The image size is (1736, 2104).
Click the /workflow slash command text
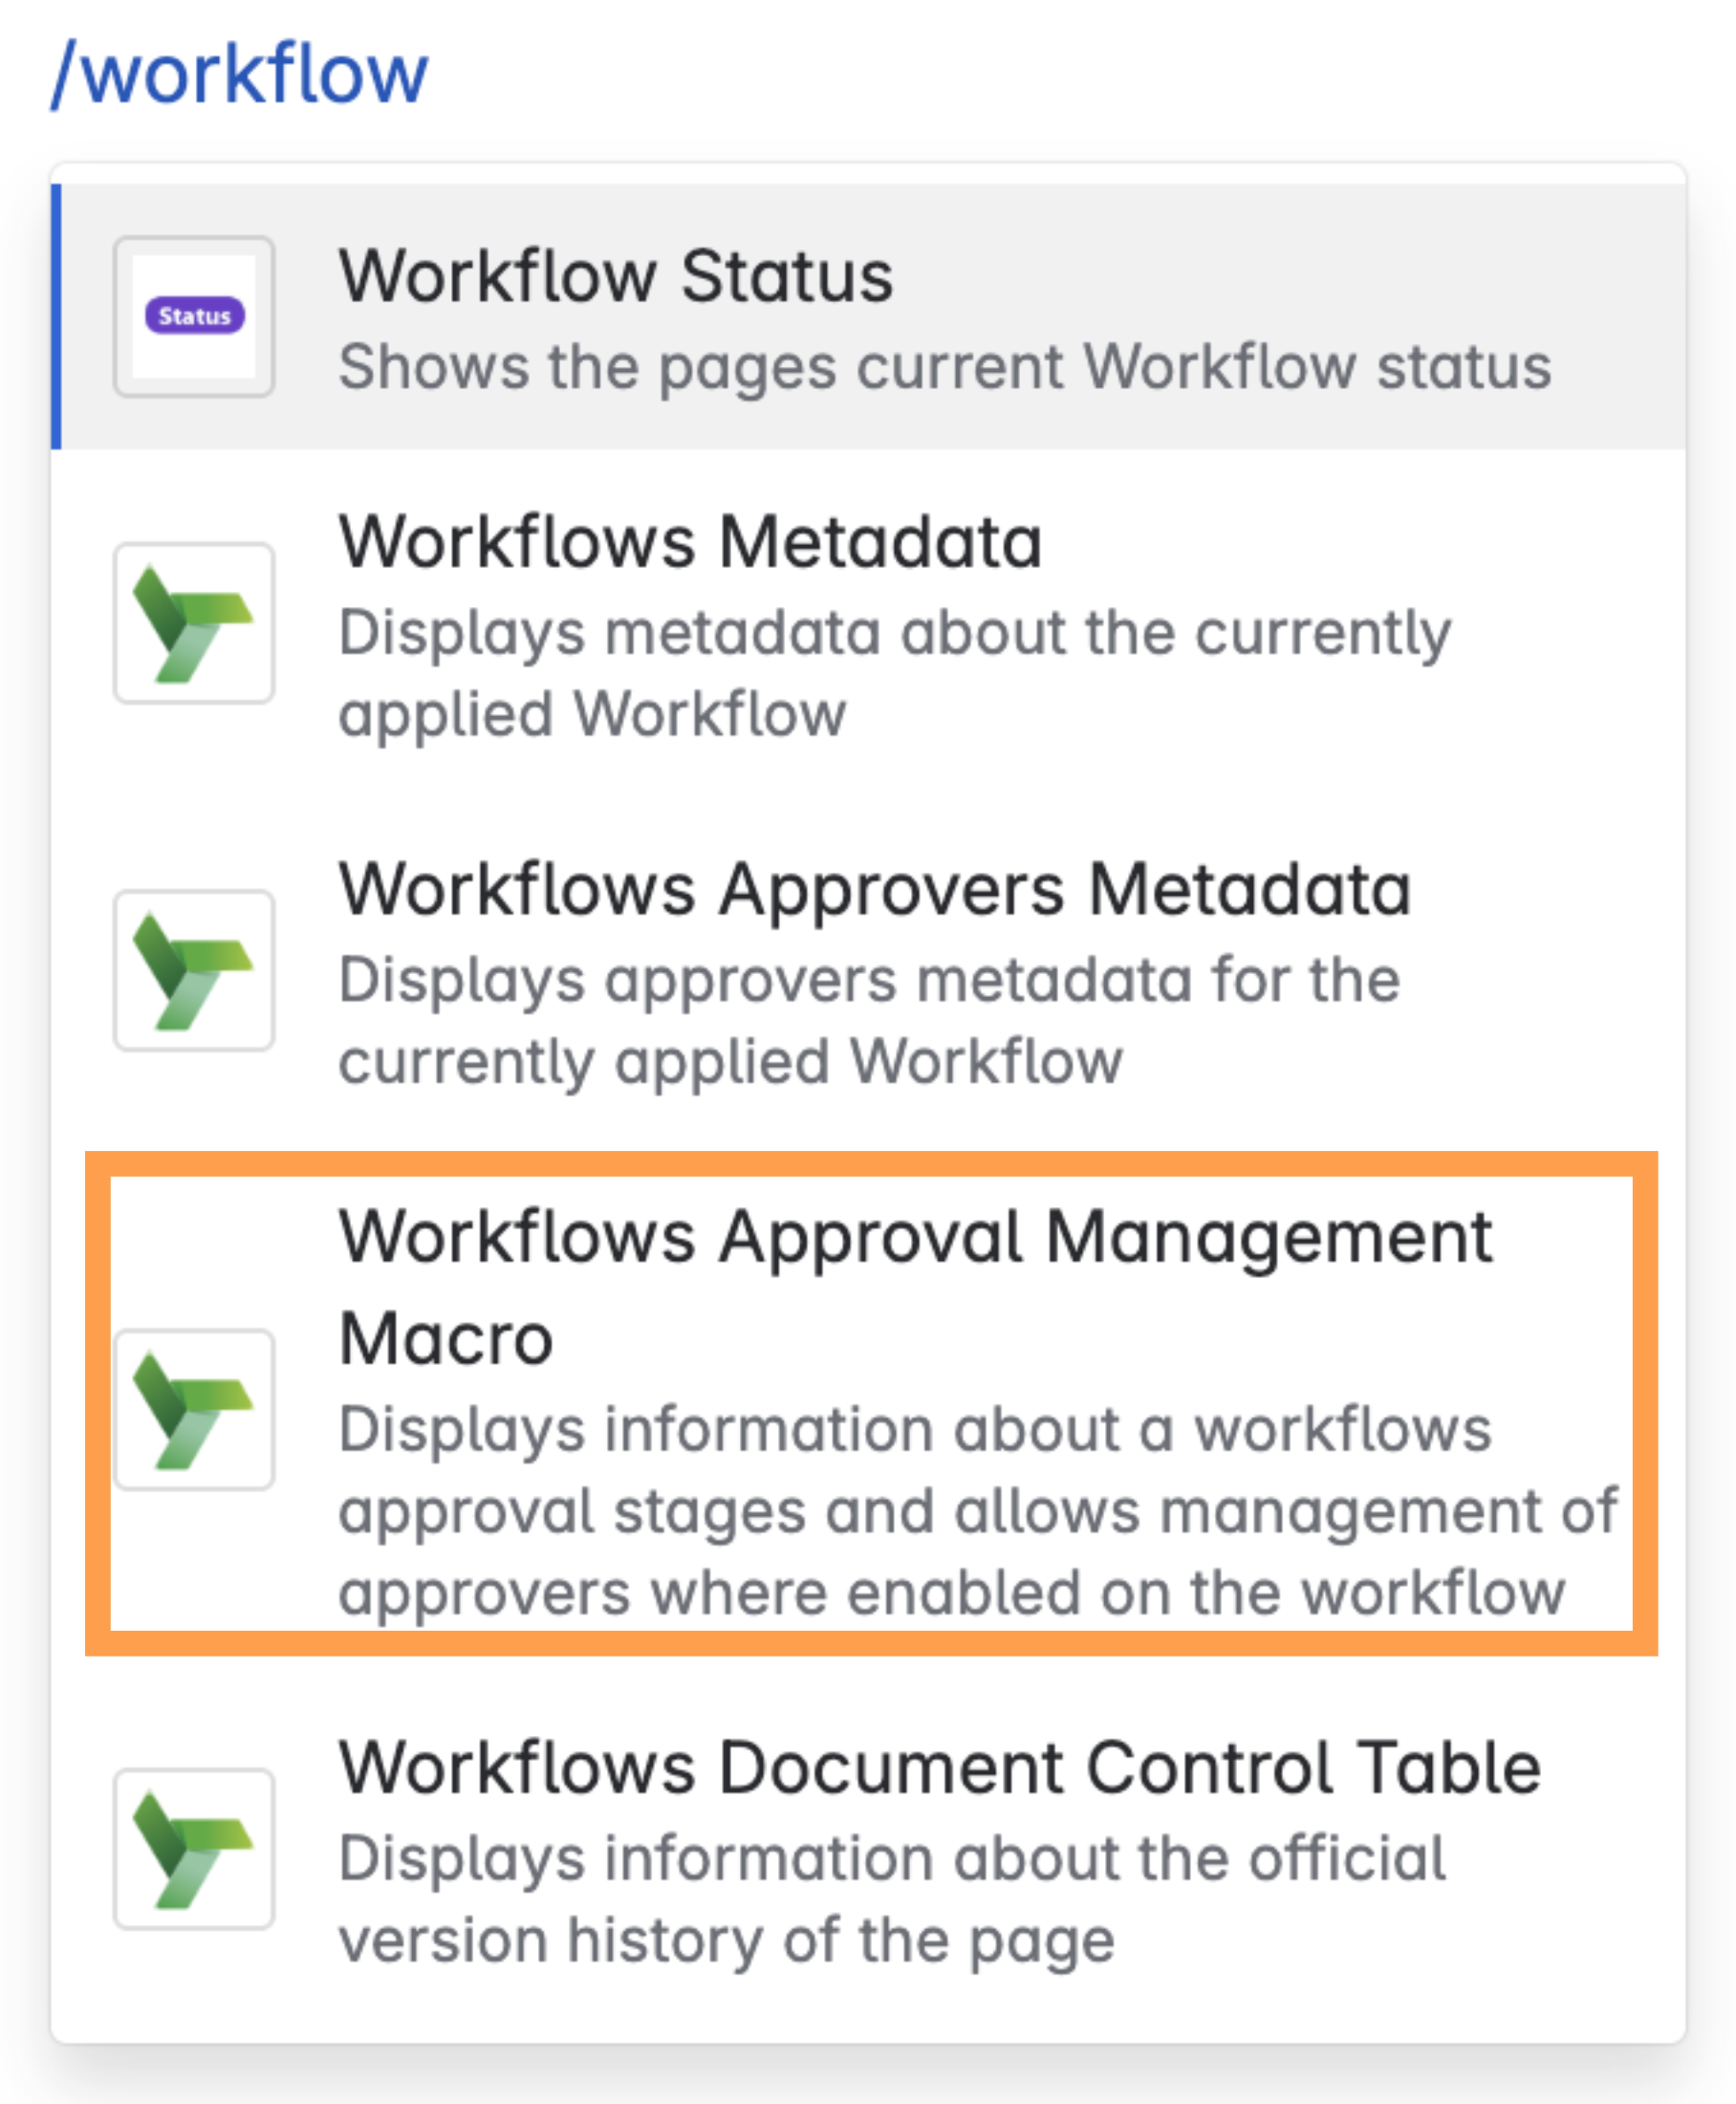(240, 74)
